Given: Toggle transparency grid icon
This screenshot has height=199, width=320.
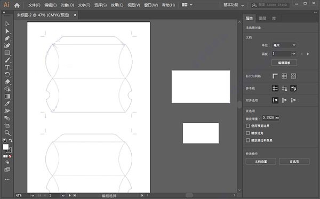Looking at the screenshot, I should coord(293,76).
